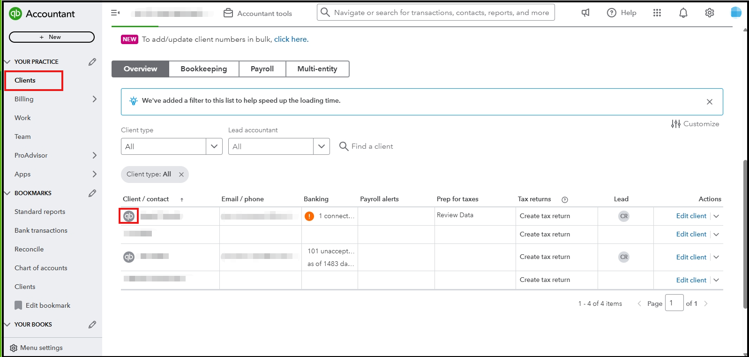Edit Your Practice section pencil icon
The height and width of the screenshot is (357, 749).
(x=92, y=62)
